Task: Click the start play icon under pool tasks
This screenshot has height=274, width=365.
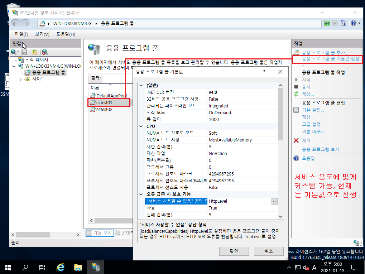Action: 296,80
